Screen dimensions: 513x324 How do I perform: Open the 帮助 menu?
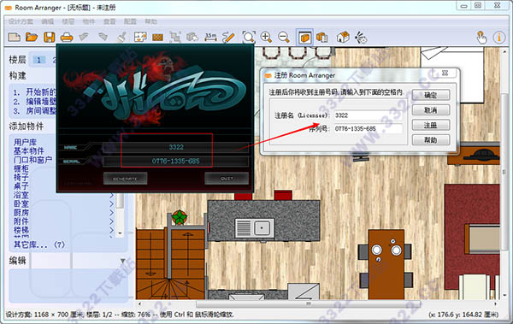(150, 21)
